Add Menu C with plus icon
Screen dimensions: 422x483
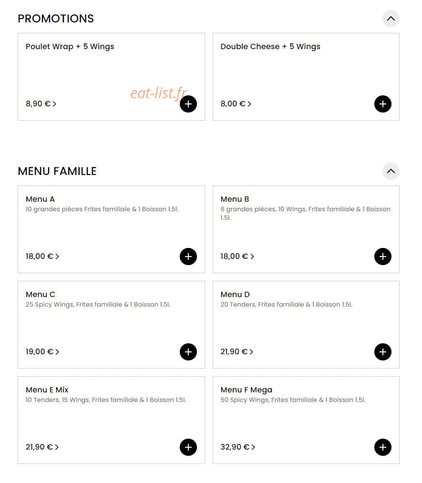pos(188,352)
